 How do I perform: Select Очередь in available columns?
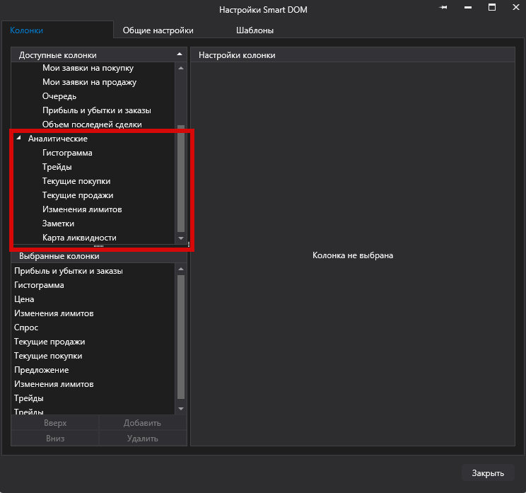(x=59, y=96)
